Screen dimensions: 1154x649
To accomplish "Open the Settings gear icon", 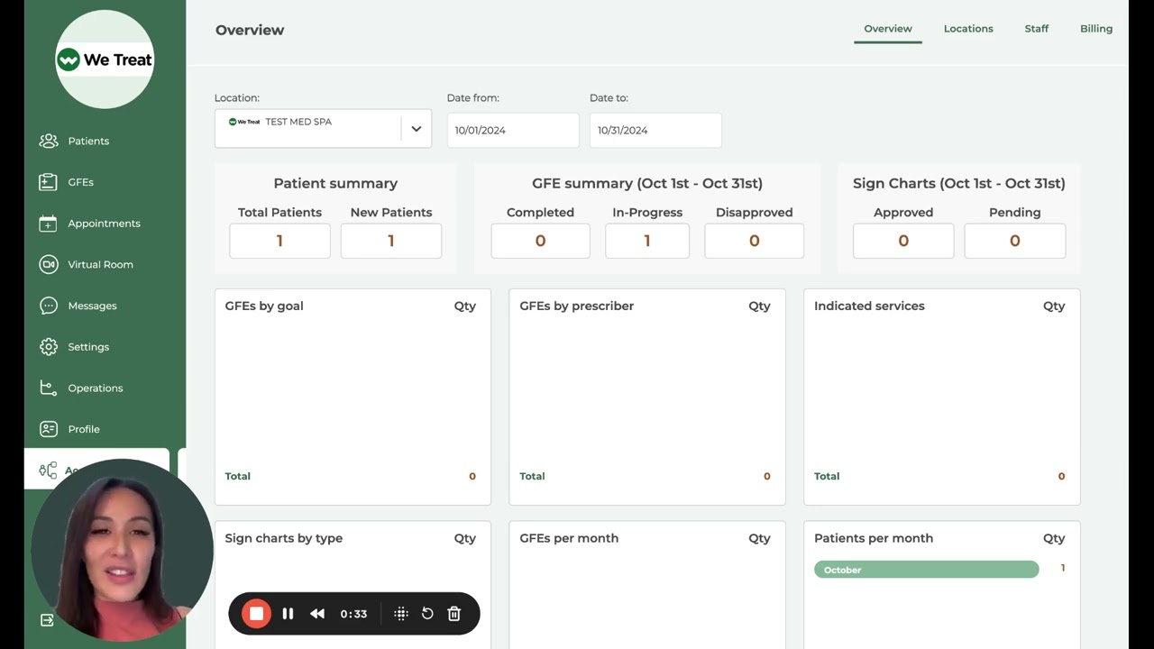I will click(49, 347).
